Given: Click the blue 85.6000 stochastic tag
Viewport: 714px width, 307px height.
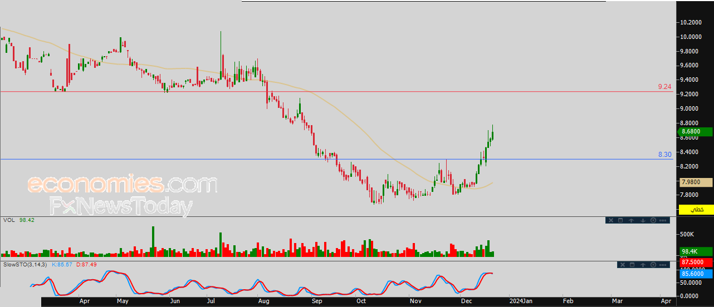Looking at the screenshot, I should point(696,274).
